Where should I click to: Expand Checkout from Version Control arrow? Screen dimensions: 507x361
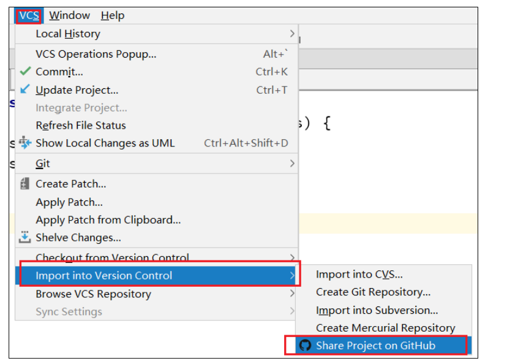pos(292,257)
